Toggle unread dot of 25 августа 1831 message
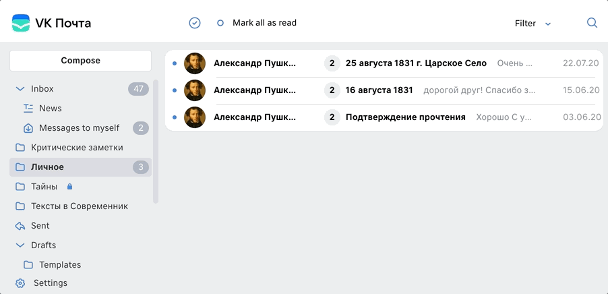The image size is (608, 294). point(174,63)
